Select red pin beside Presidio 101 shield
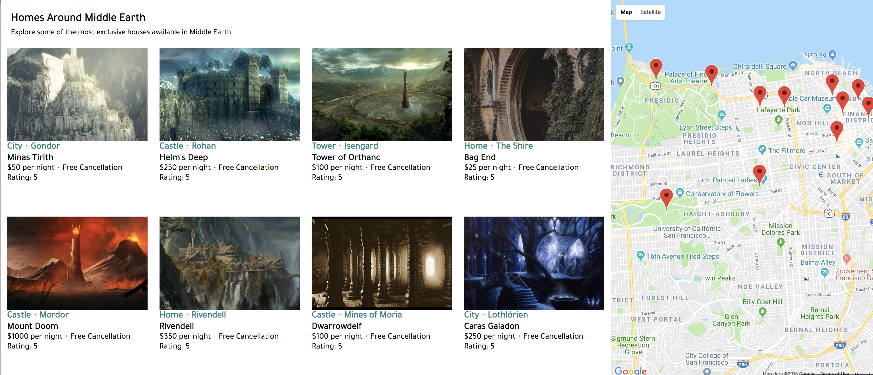This screenshot has height=375, width=873. 656,69
